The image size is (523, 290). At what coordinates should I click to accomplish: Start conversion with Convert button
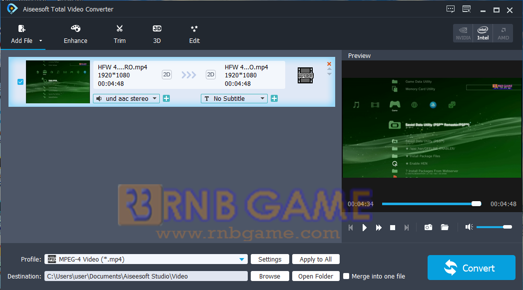pos(472,268)
